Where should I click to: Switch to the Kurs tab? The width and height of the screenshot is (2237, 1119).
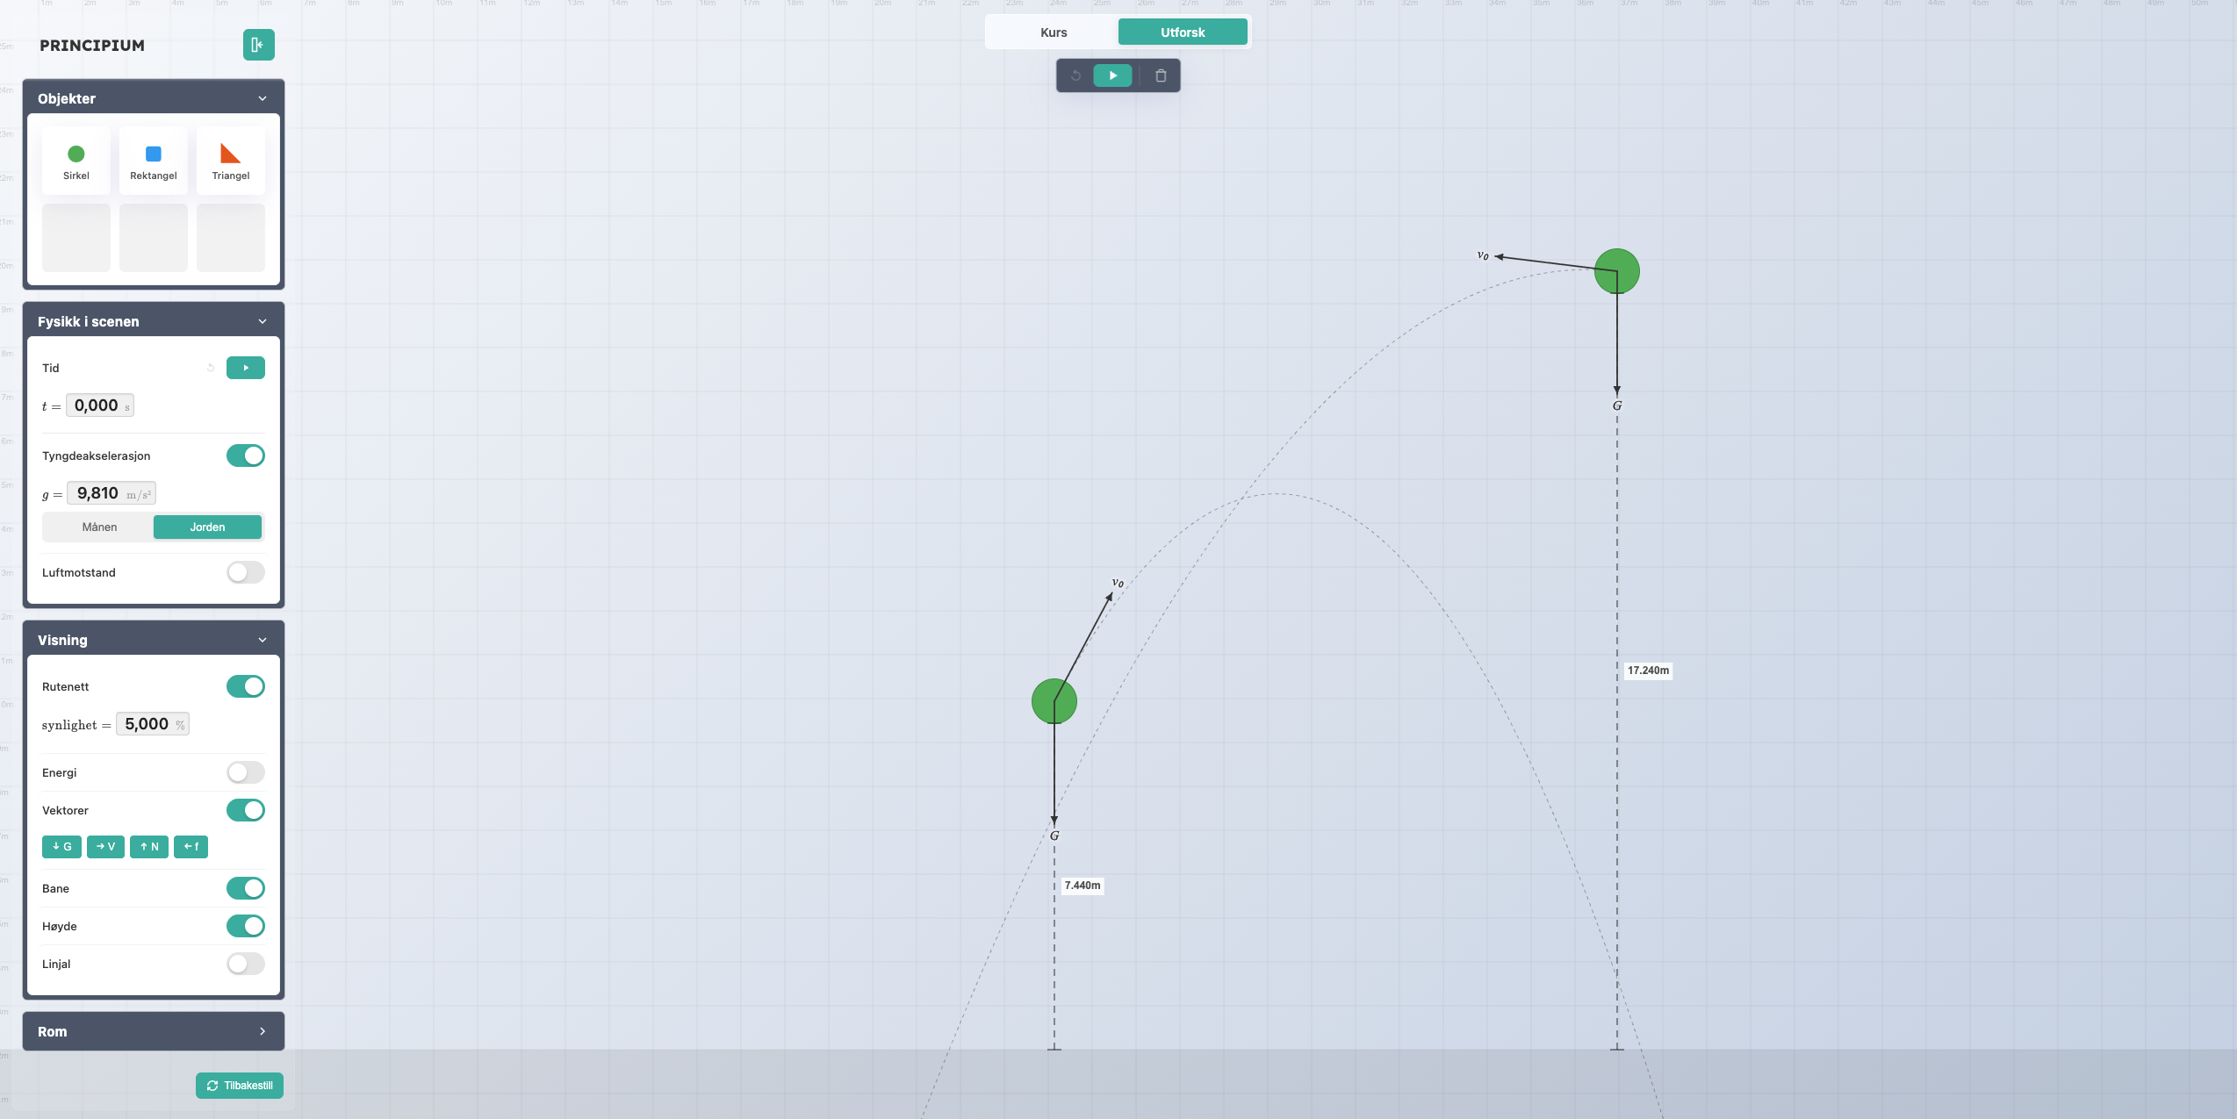pyautogui.click(x=1054, y=32)
